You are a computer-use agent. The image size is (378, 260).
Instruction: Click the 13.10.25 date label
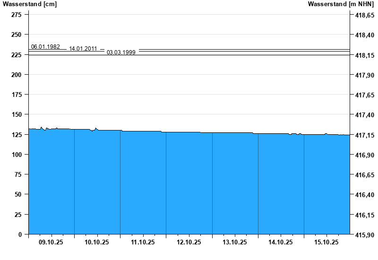tap(234, 242)
